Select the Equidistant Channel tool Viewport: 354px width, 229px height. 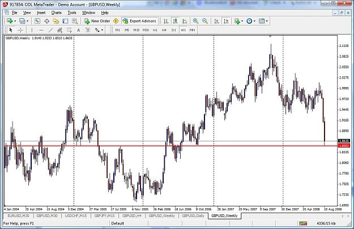[60, 30]
